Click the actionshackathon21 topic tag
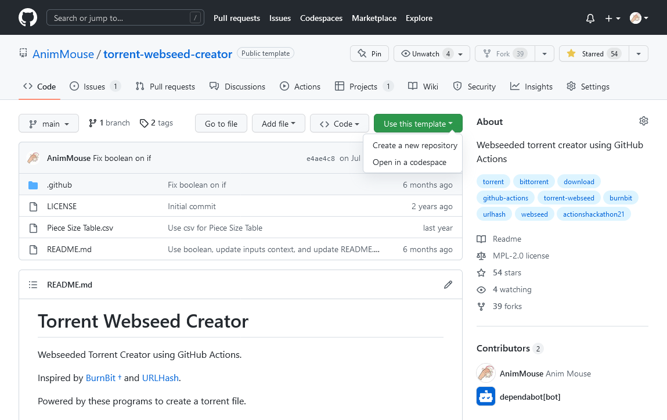 pos(593,214)
